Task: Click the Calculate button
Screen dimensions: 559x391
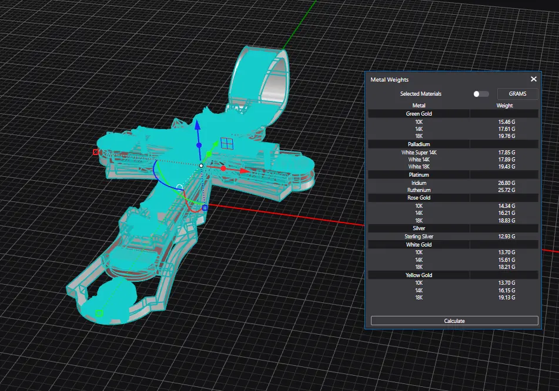Action: click(454, 321)
